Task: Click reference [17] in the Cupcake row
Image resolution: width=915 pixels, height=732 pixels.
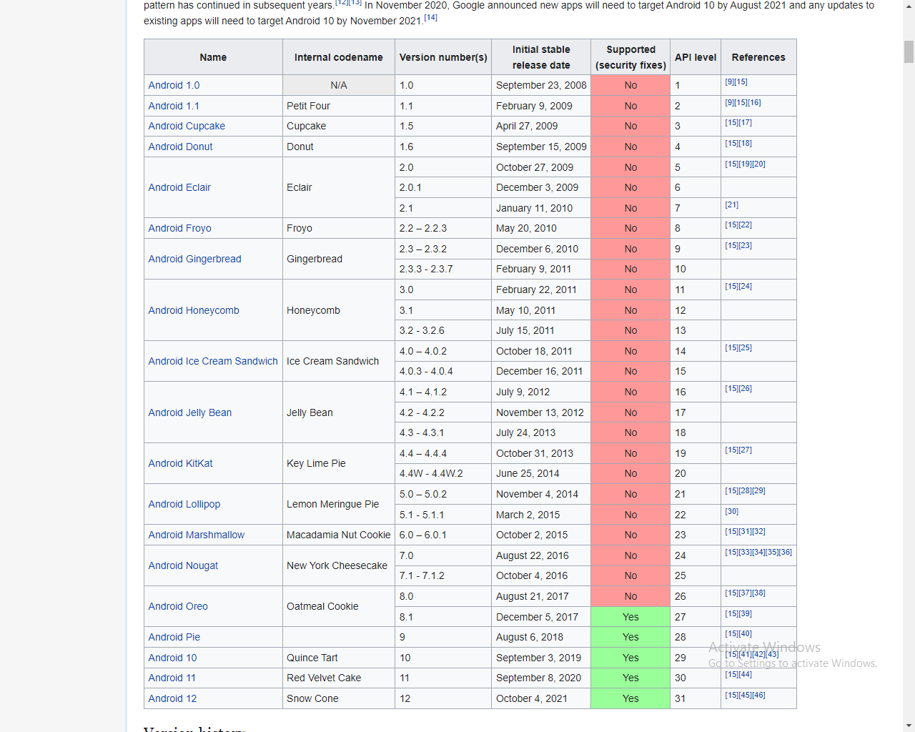Action: (745, 122)
